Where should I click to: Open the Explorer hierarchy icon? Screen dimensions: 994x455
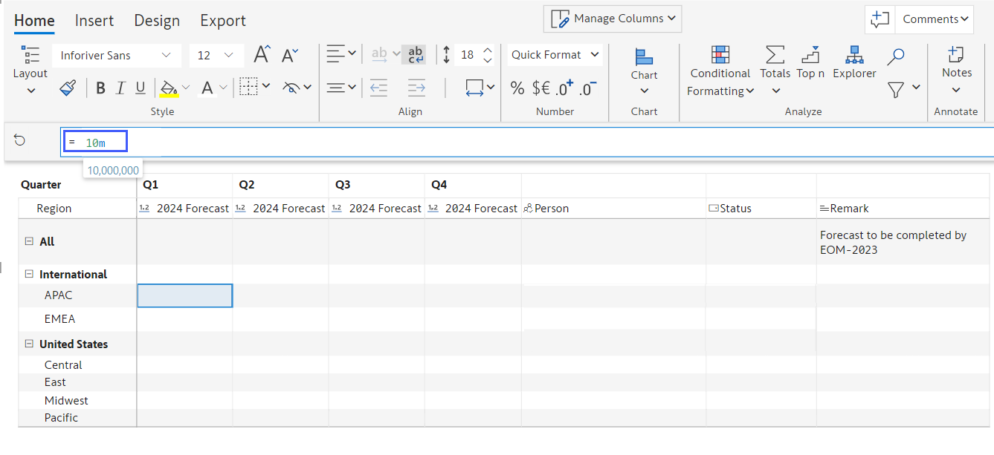point(854,56)
